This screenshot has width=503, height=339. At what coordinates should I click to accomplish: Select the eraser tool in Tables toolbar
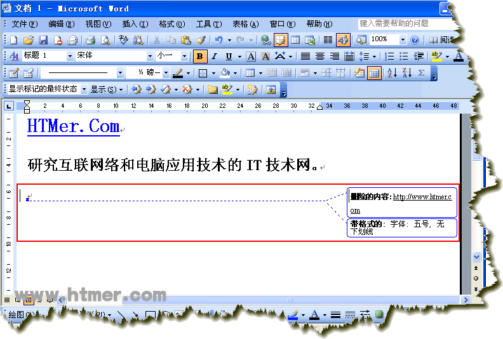28,73
